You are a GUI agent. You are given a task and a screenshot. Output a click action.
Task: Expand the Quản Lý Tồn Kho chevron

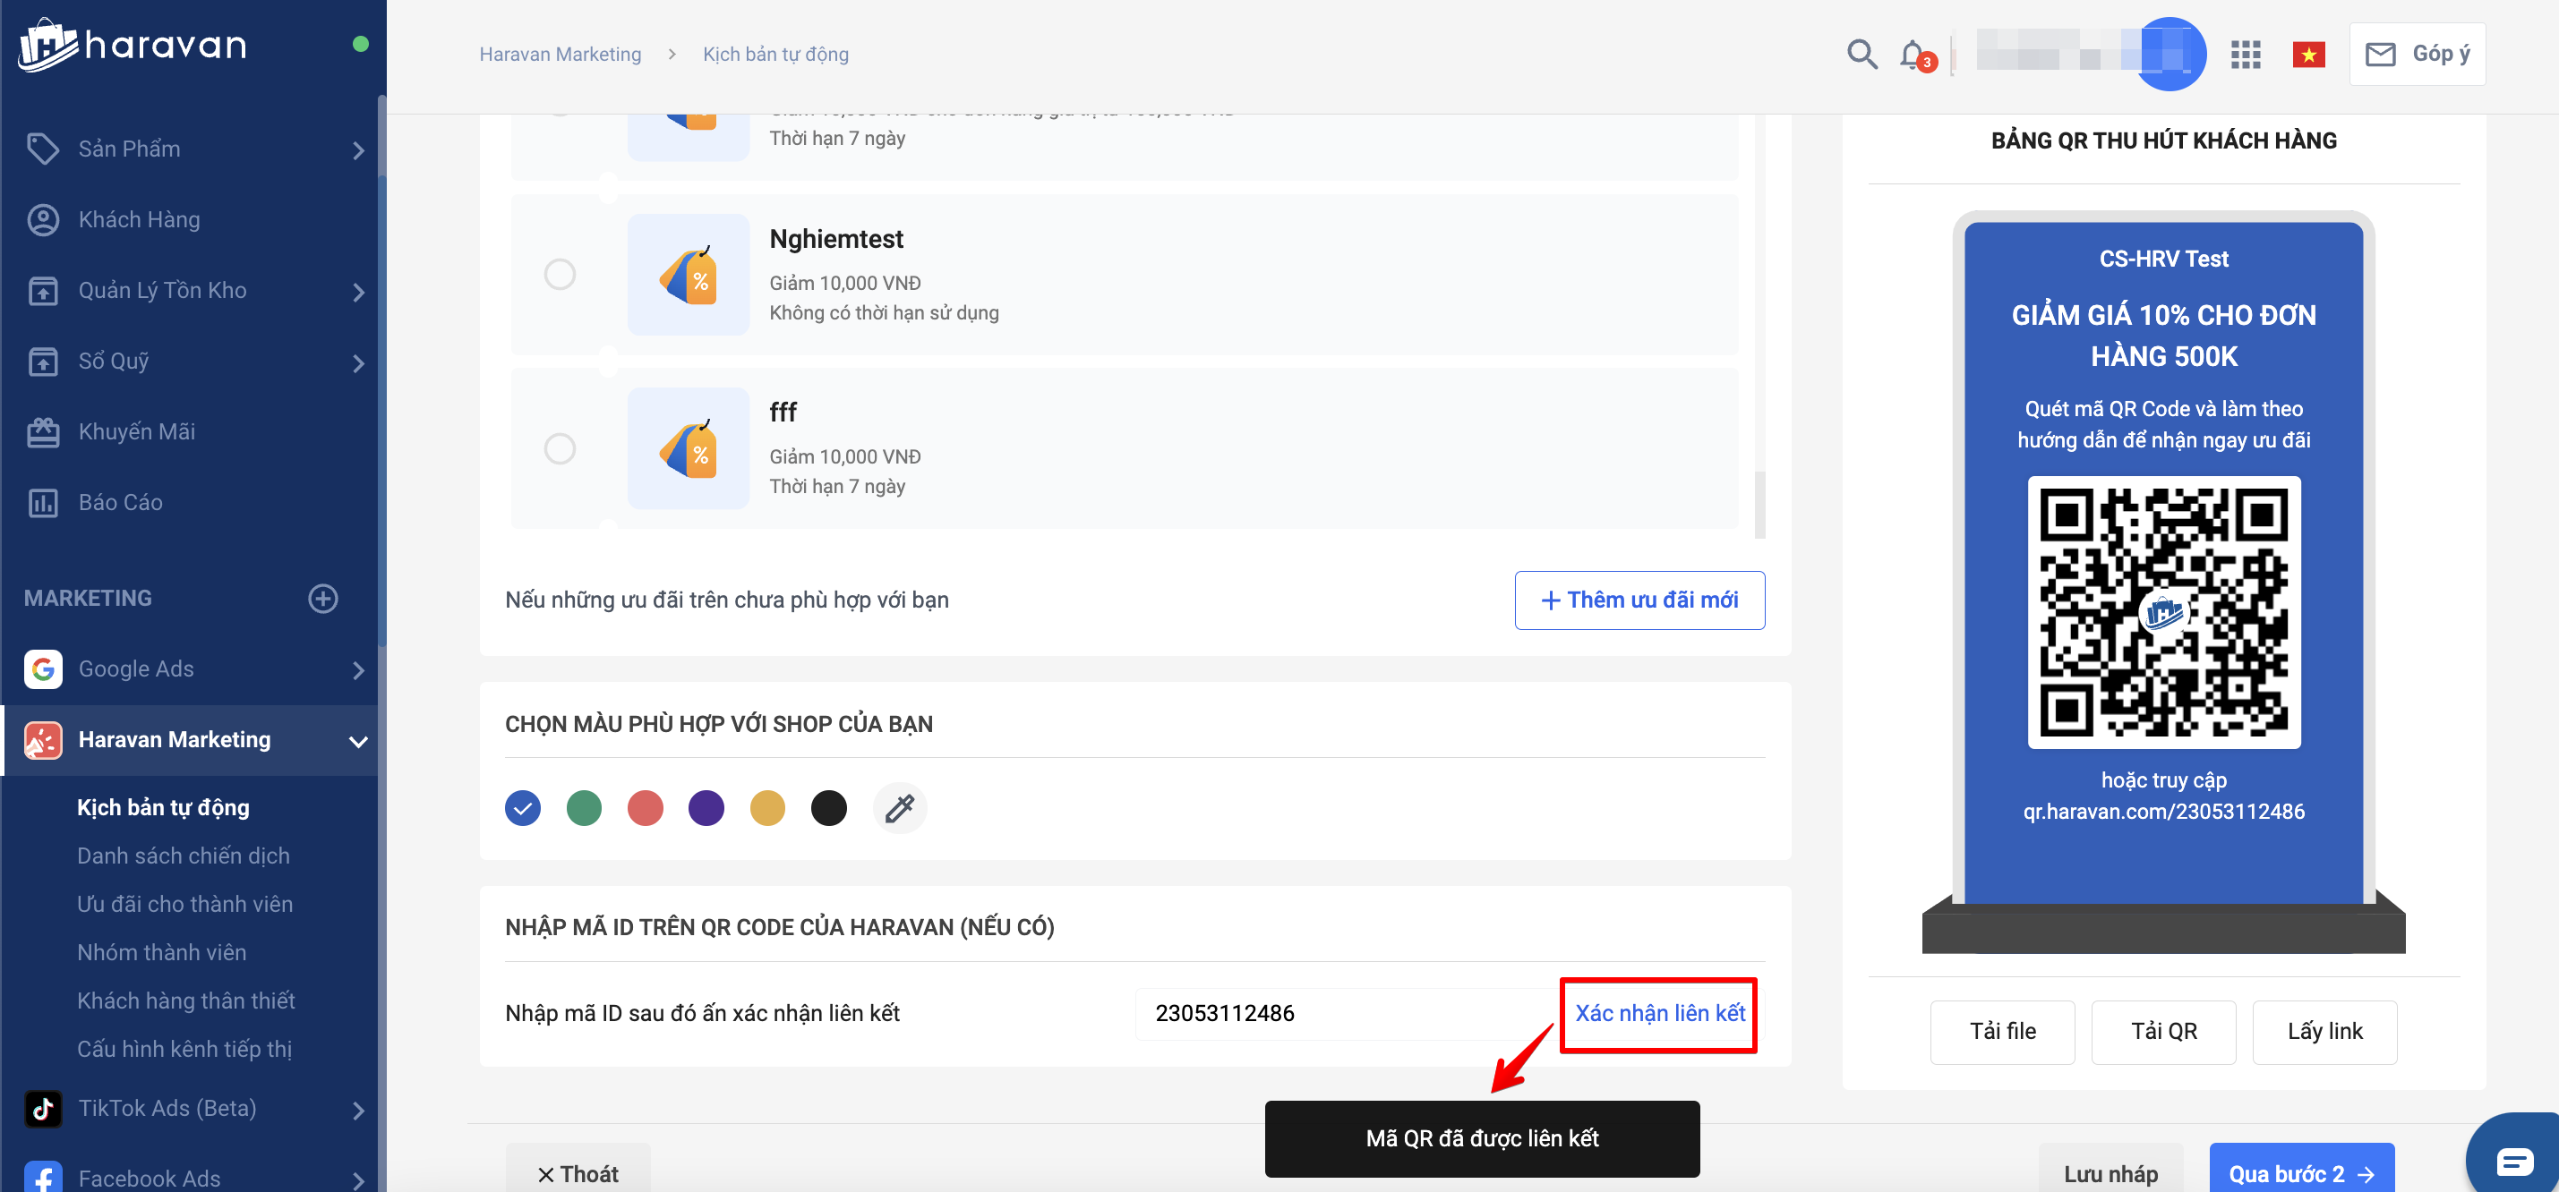point(359,293)
